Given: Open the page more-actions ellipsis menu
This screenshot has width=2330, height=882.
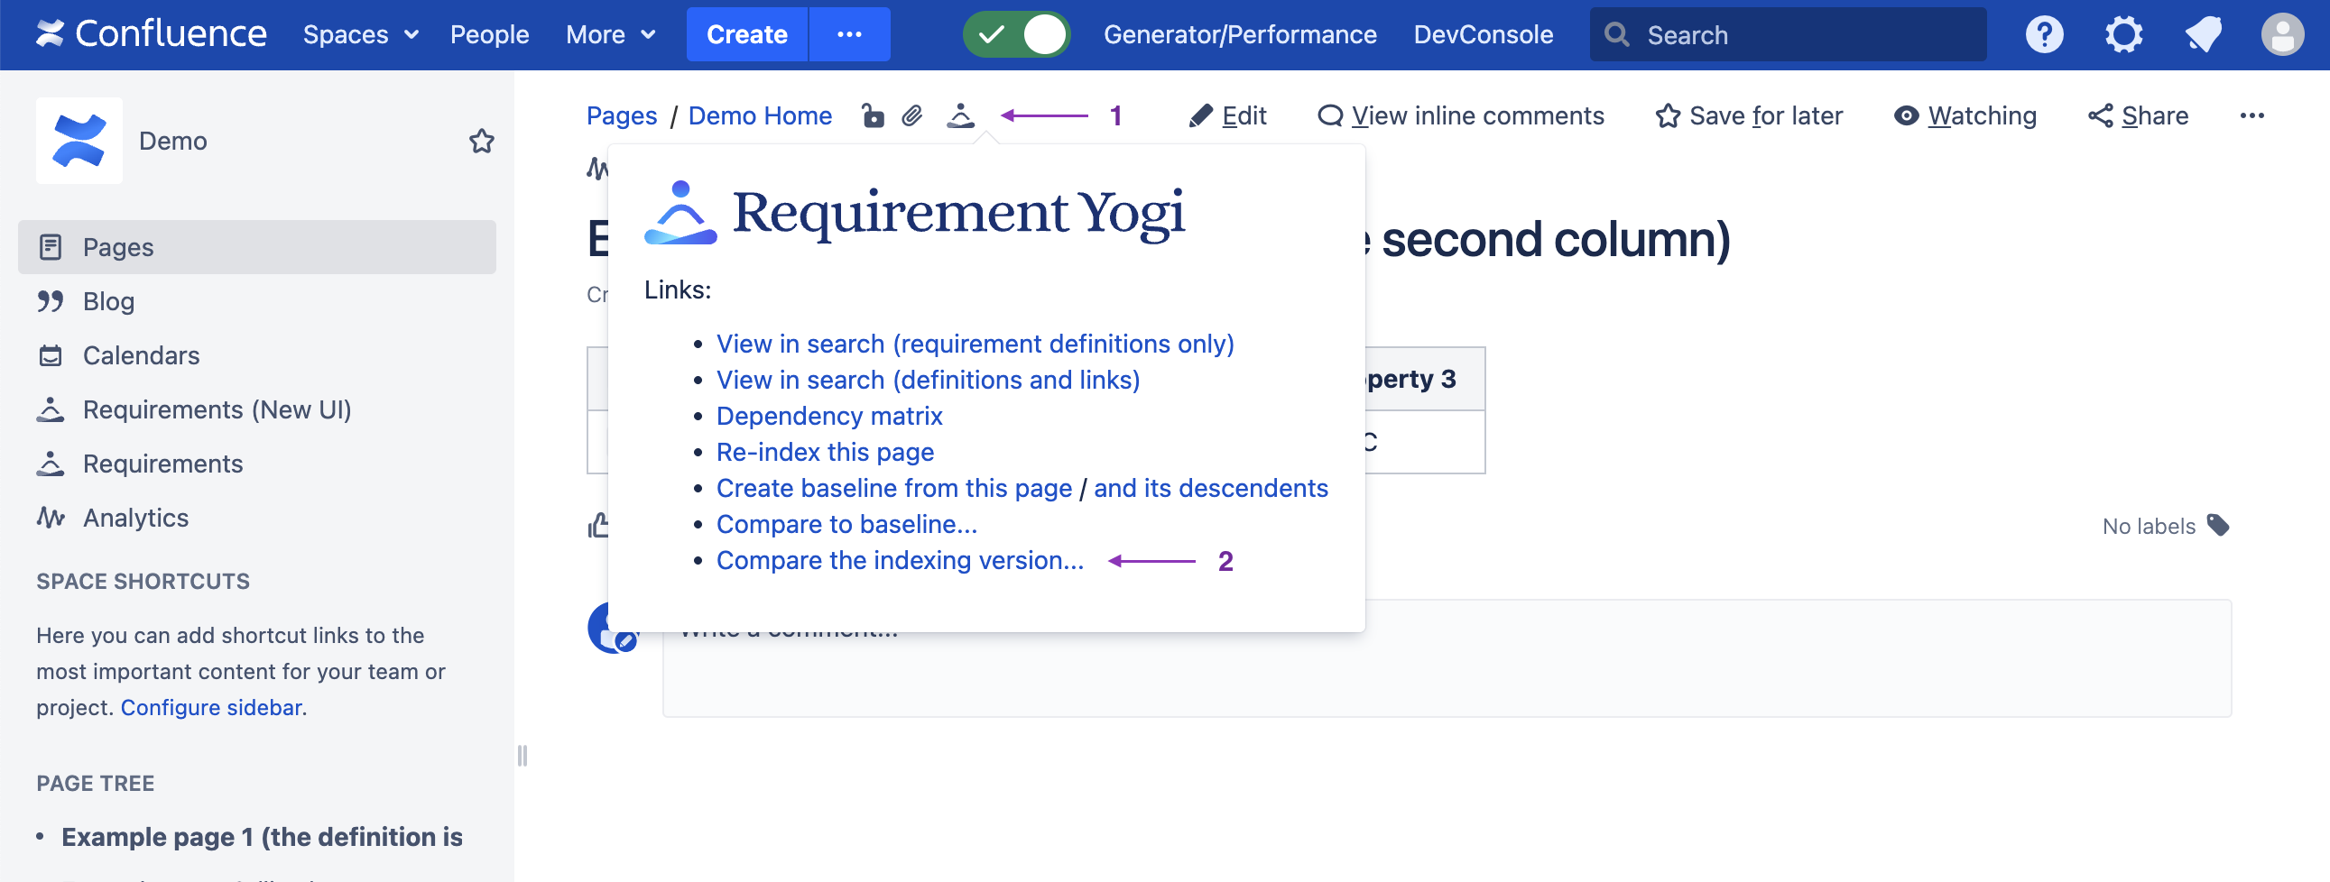Looking at the screenshot, I should 2251,115.
